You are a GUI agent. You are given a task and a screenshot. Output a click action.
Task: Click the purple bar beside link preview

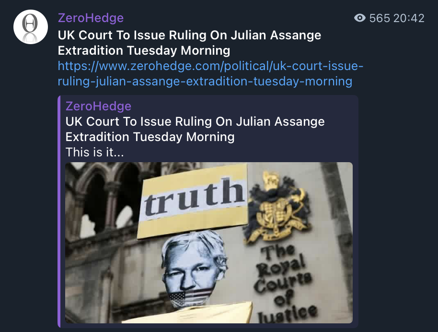point(59,212)
